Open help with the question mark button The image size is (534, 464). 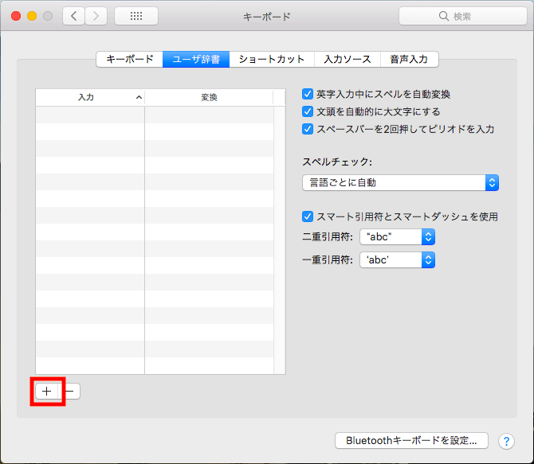click(x=506, y=441)
